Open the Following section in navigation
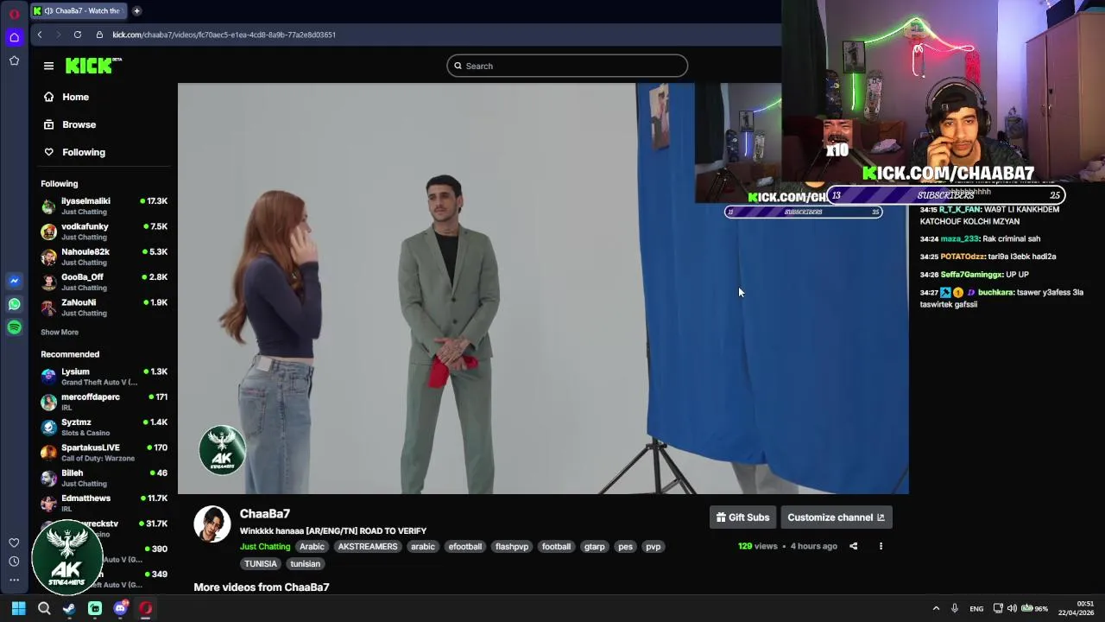Viewport: 1105px width, 622px height. [84, 152]
